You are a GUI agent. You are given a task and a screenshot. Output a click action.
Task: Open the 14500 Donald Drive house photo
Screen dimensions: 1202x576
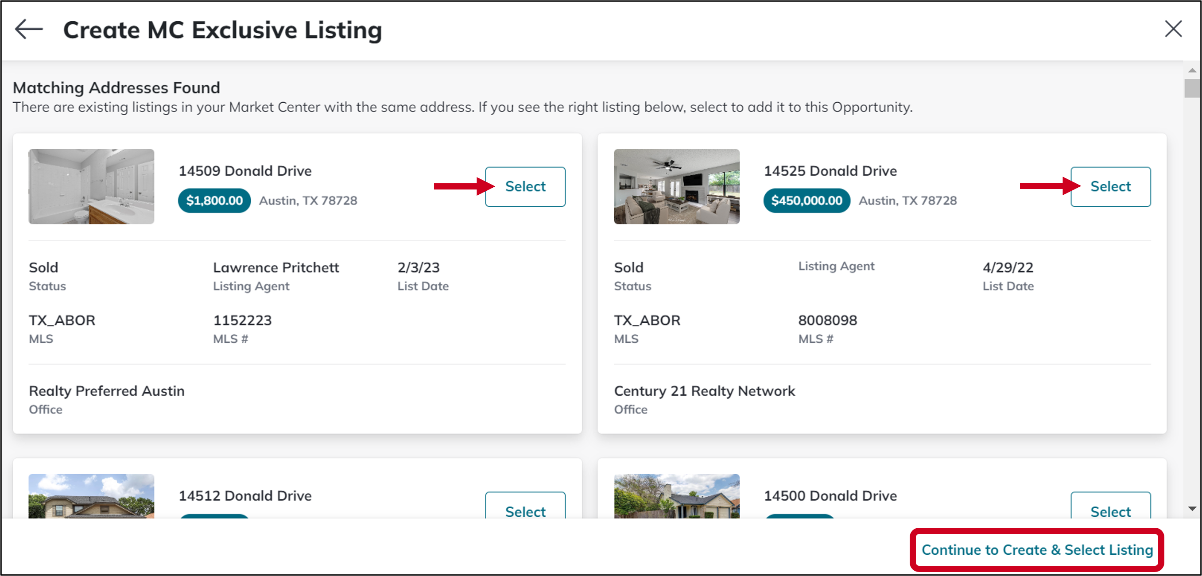pyautogui.click(x=676, y=496)
